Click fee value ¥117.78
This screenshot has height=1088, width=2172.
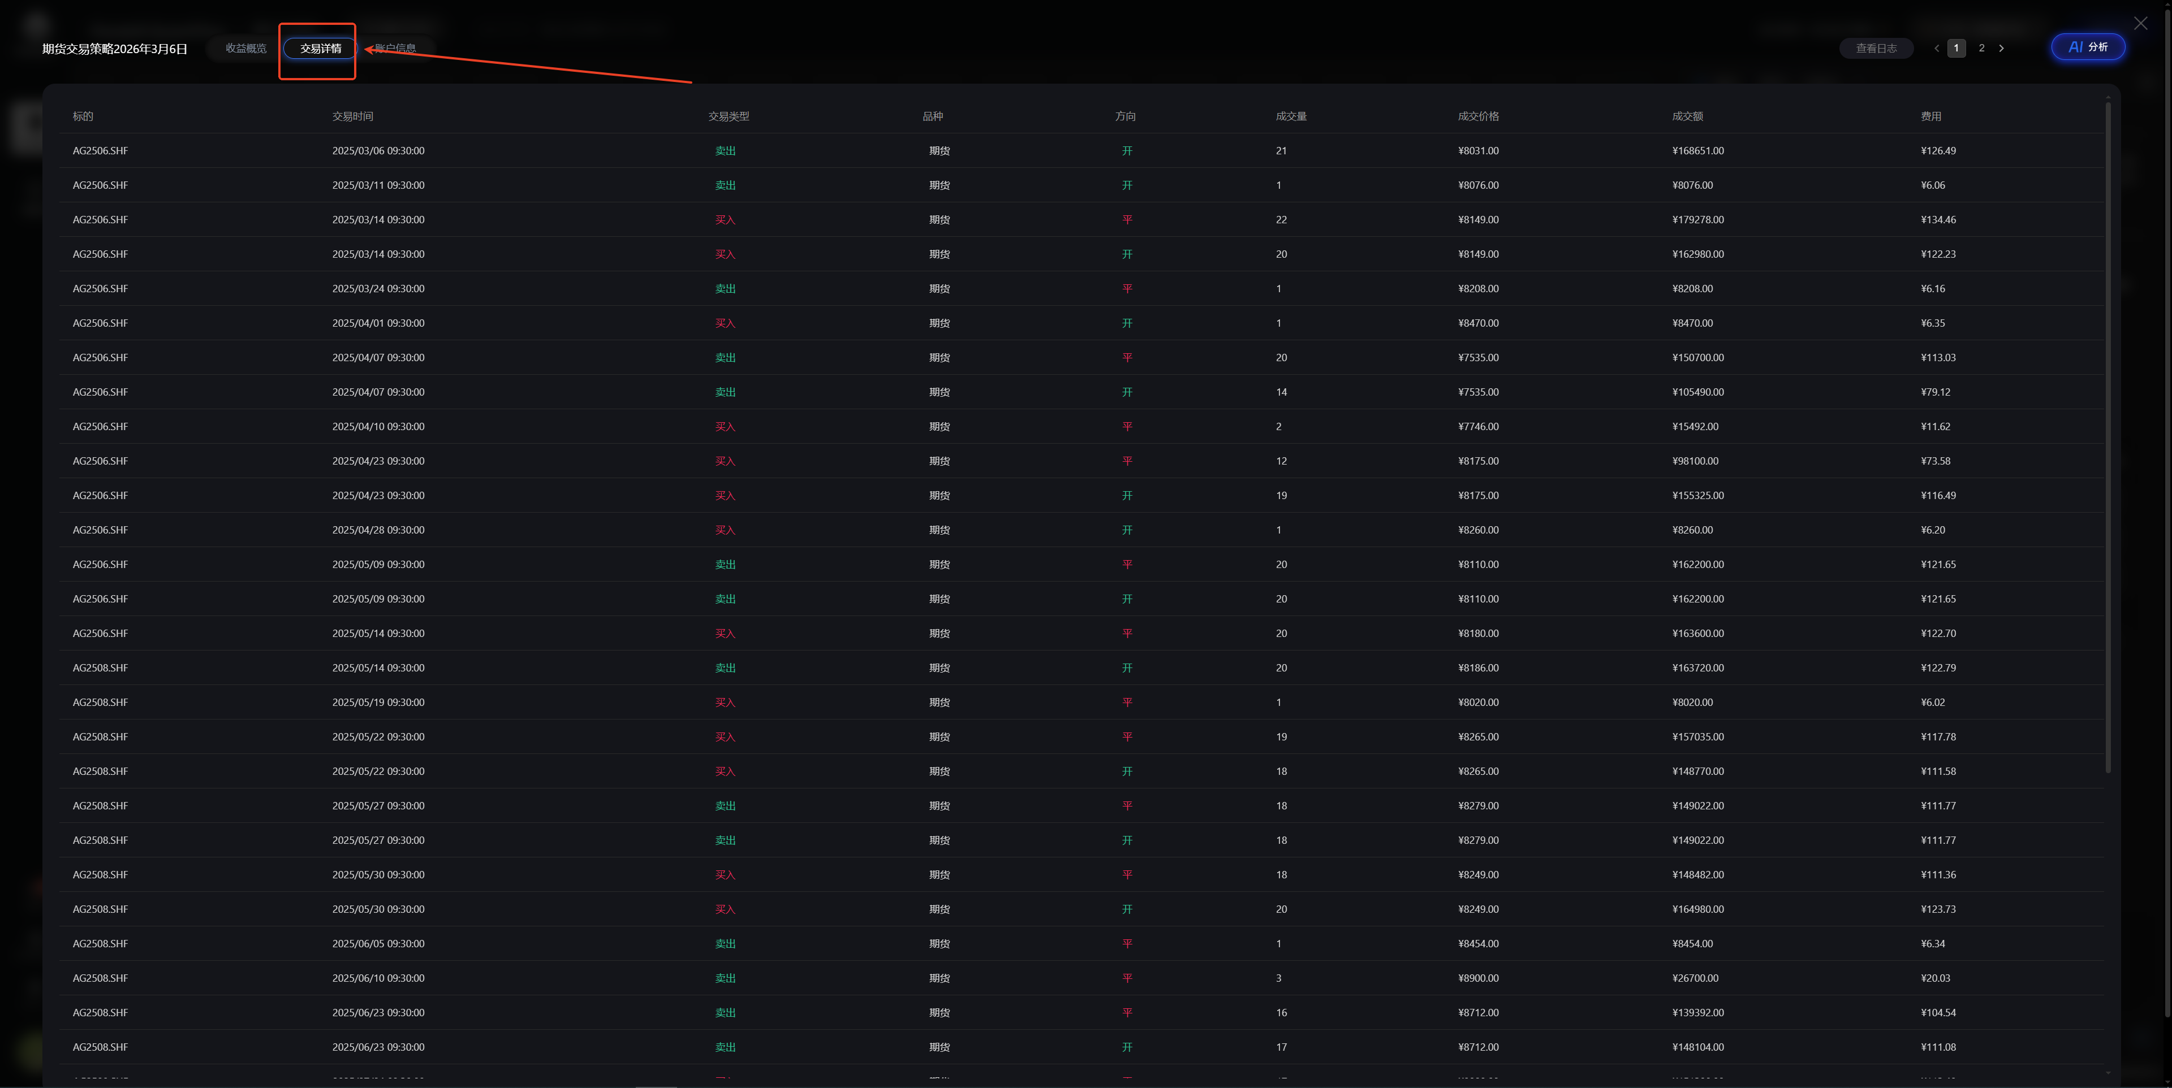tap(1938, 736)
